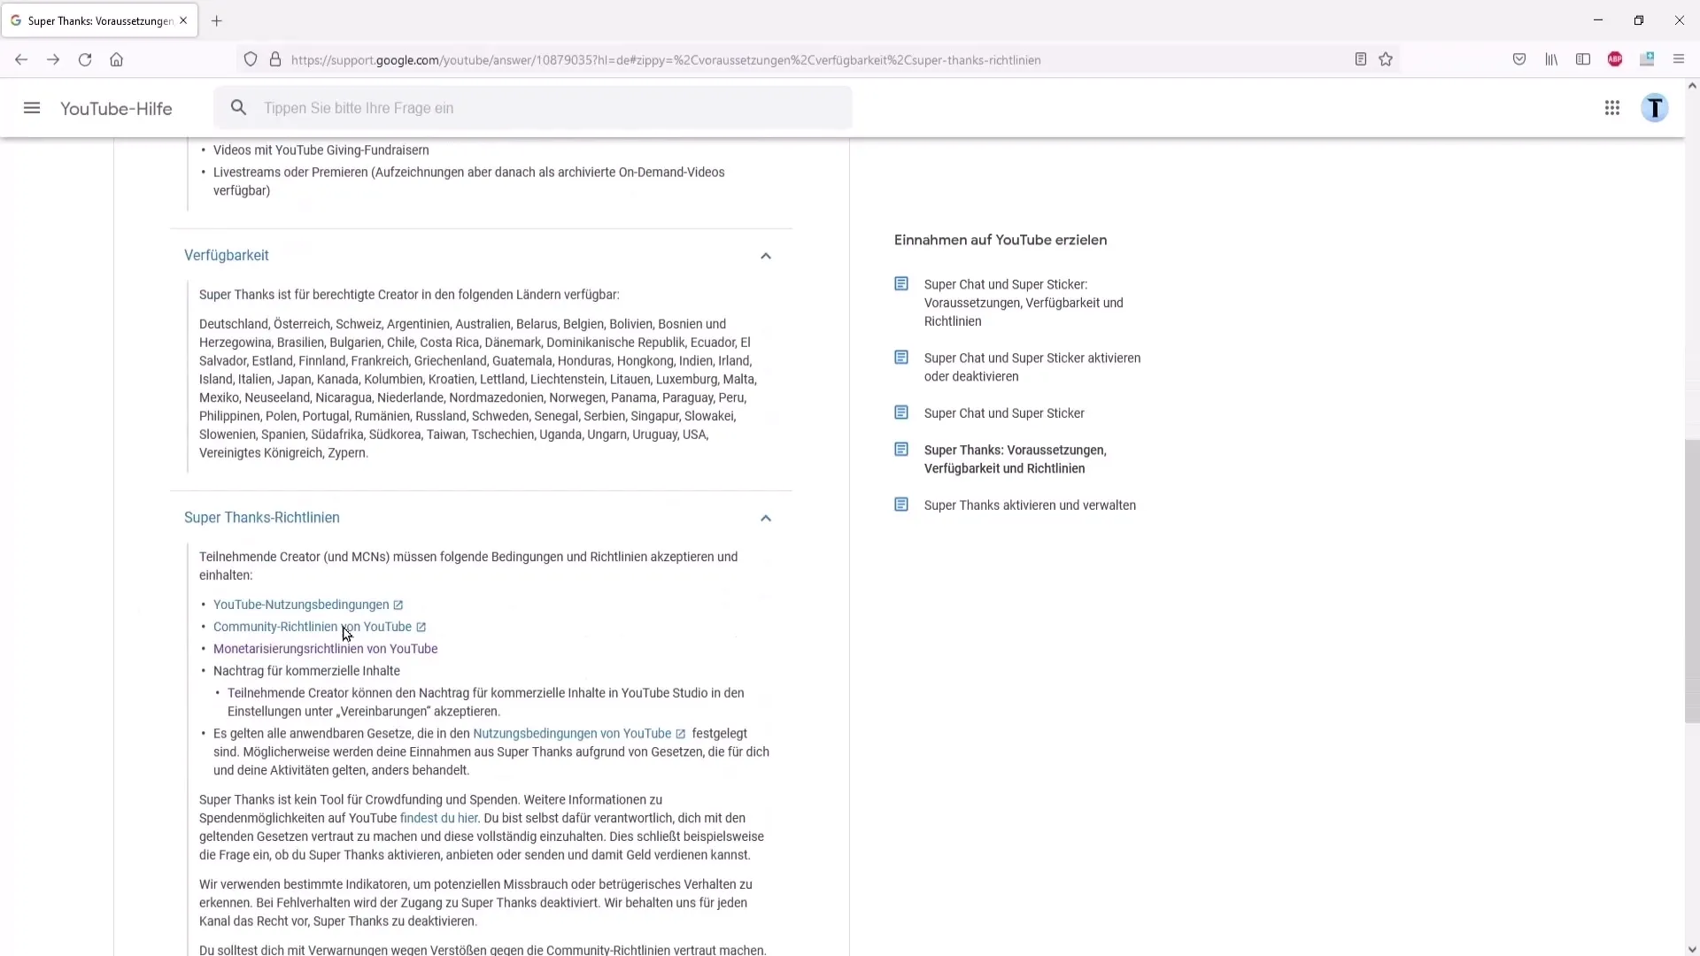Image resolution: width=1700 pixels, height=956 pixels.
Task: Open a new browser tab
Action: (216, 20)
